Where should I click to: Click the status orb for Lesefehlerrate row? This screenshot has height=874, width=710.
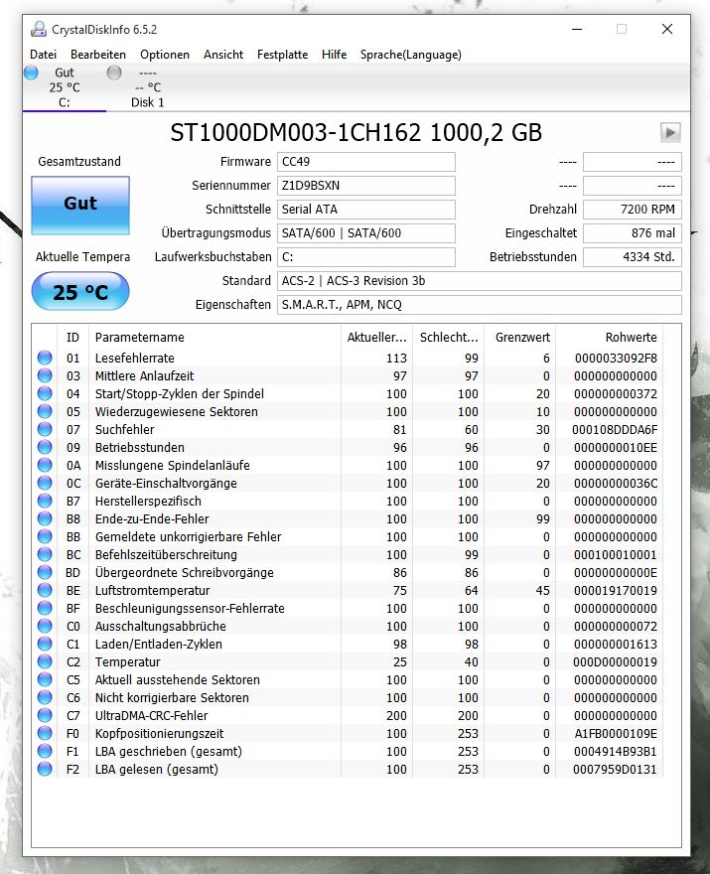(x=45, y=358)
